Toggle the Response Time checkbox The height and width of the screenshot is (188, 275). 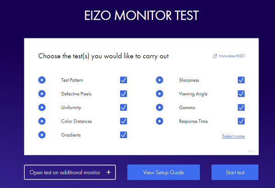pos(241,121)
